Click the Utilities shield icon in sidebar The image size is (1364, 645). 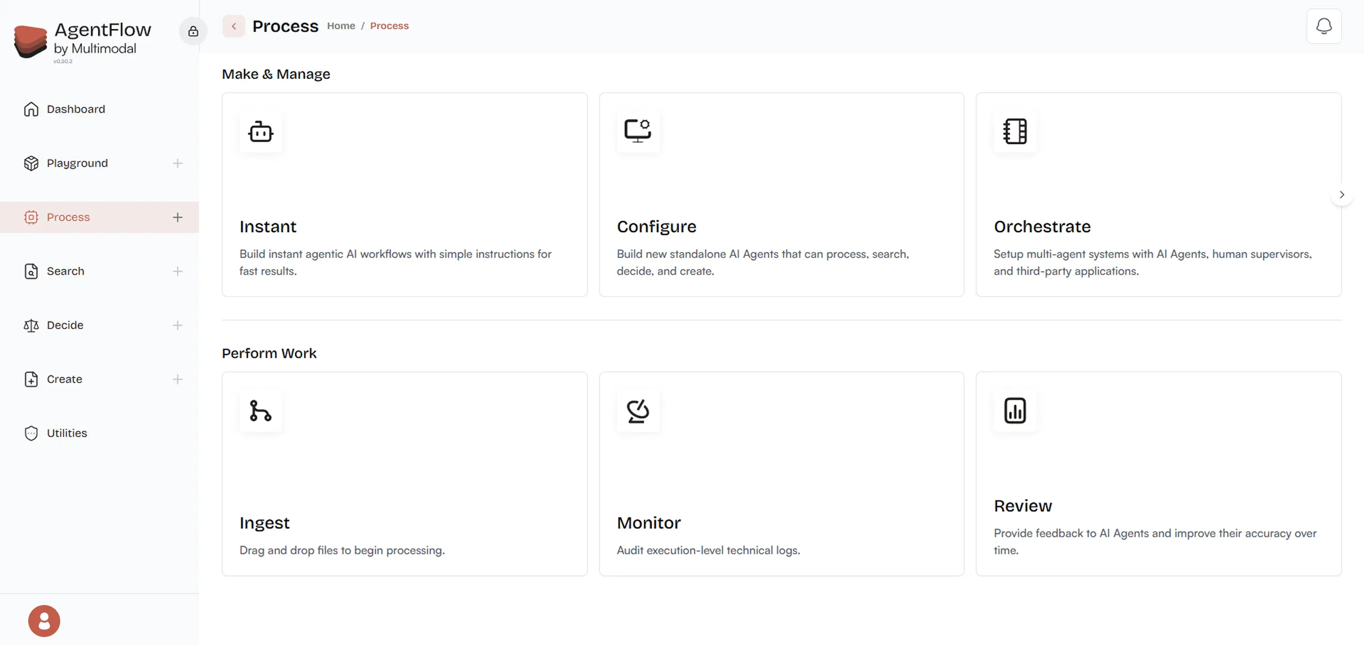click(31, 433)
